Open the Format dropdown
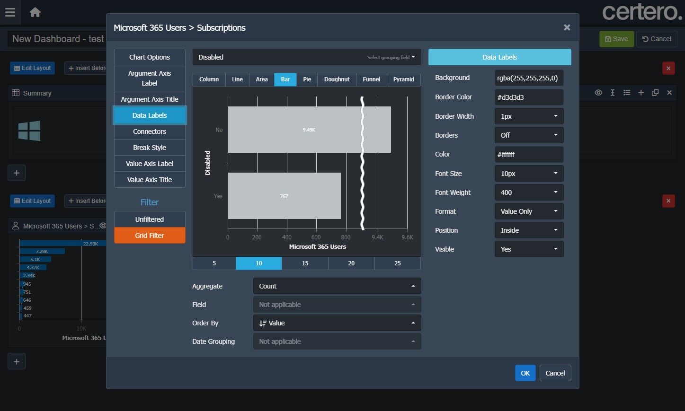 529,211
